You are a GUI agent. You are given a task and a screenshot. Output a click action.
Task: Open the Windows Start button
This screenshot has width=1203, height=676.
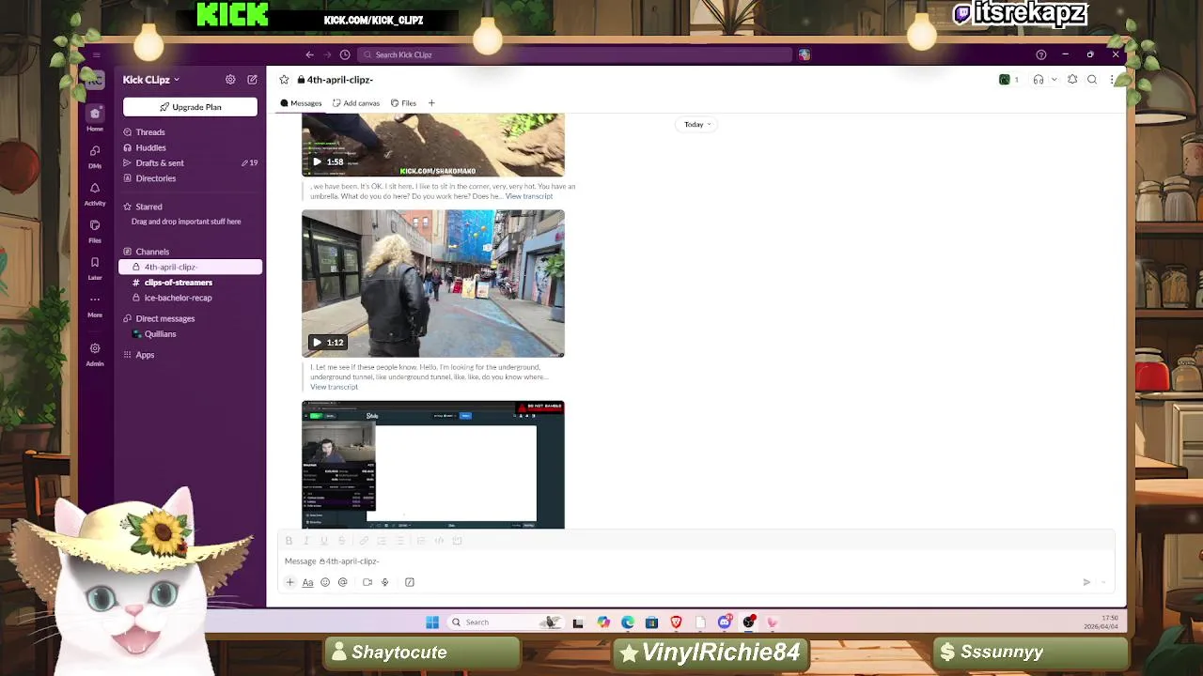tap(432, 622)
